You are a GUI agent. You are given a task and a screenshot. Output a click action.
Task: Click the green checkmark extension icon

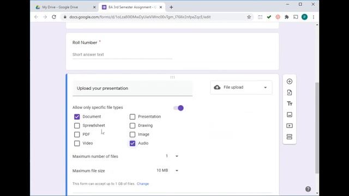pyautogui.click(x=269, y=17)
